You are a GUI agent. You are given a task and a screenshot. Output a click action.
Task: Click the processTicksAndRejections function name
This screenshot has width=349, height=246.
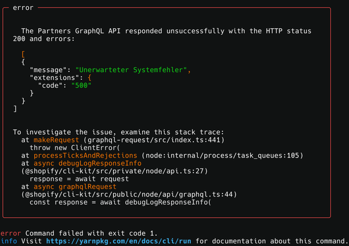tap(85, 156)
